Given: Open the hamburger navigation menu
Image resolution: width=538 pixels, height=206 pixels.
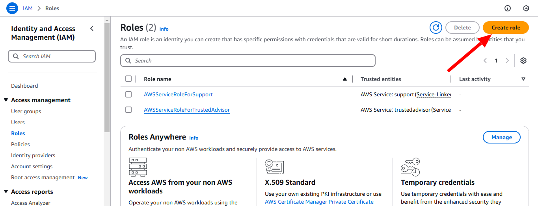Looking at the screenshot, I should (12, 8).
